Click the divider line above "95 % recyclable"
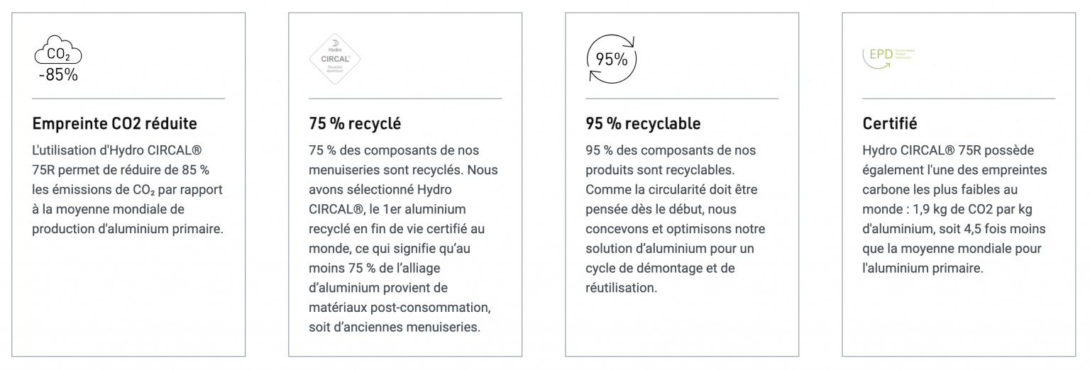This screenshot has height=370, width=1090. (682, 99)
